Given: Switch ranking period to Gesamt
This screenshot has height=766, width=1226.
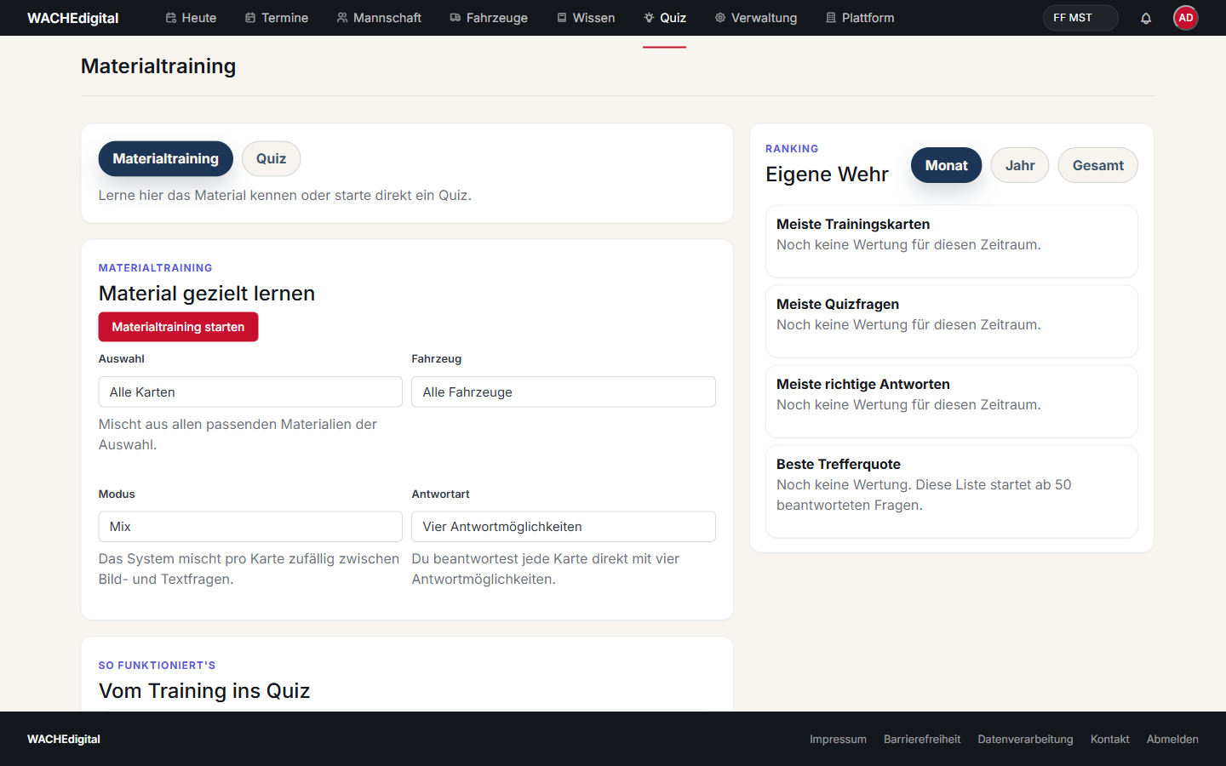Looking at the screenshot, I should tap(1098, 166).
